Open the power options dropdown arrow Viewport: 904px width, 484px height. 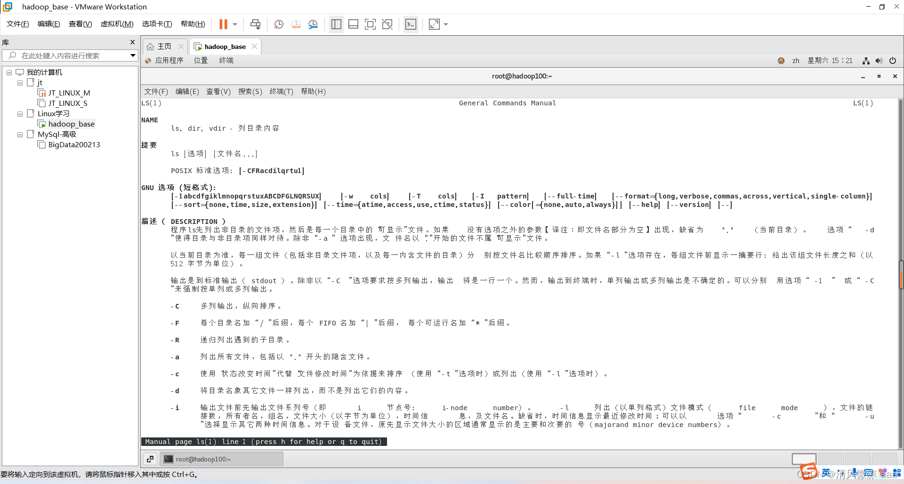(235, 24)
